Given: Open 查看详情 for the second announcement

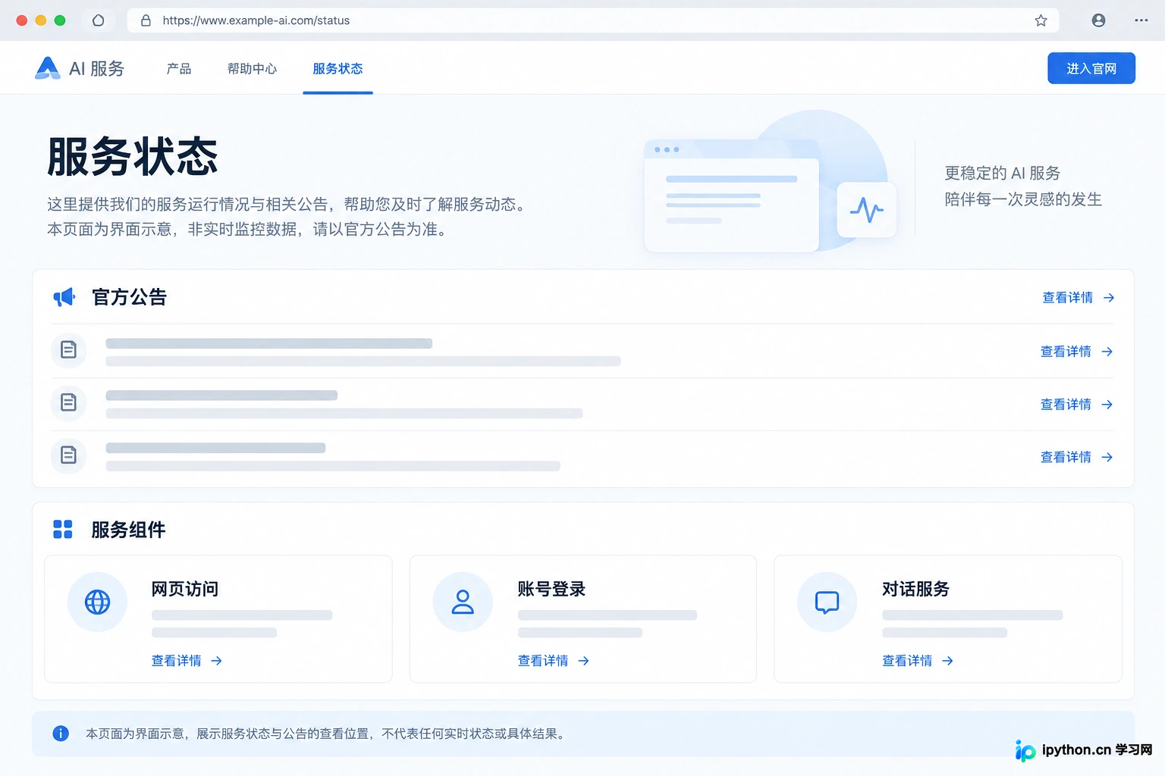Looking at the screenshot, I should (1077, 405).
